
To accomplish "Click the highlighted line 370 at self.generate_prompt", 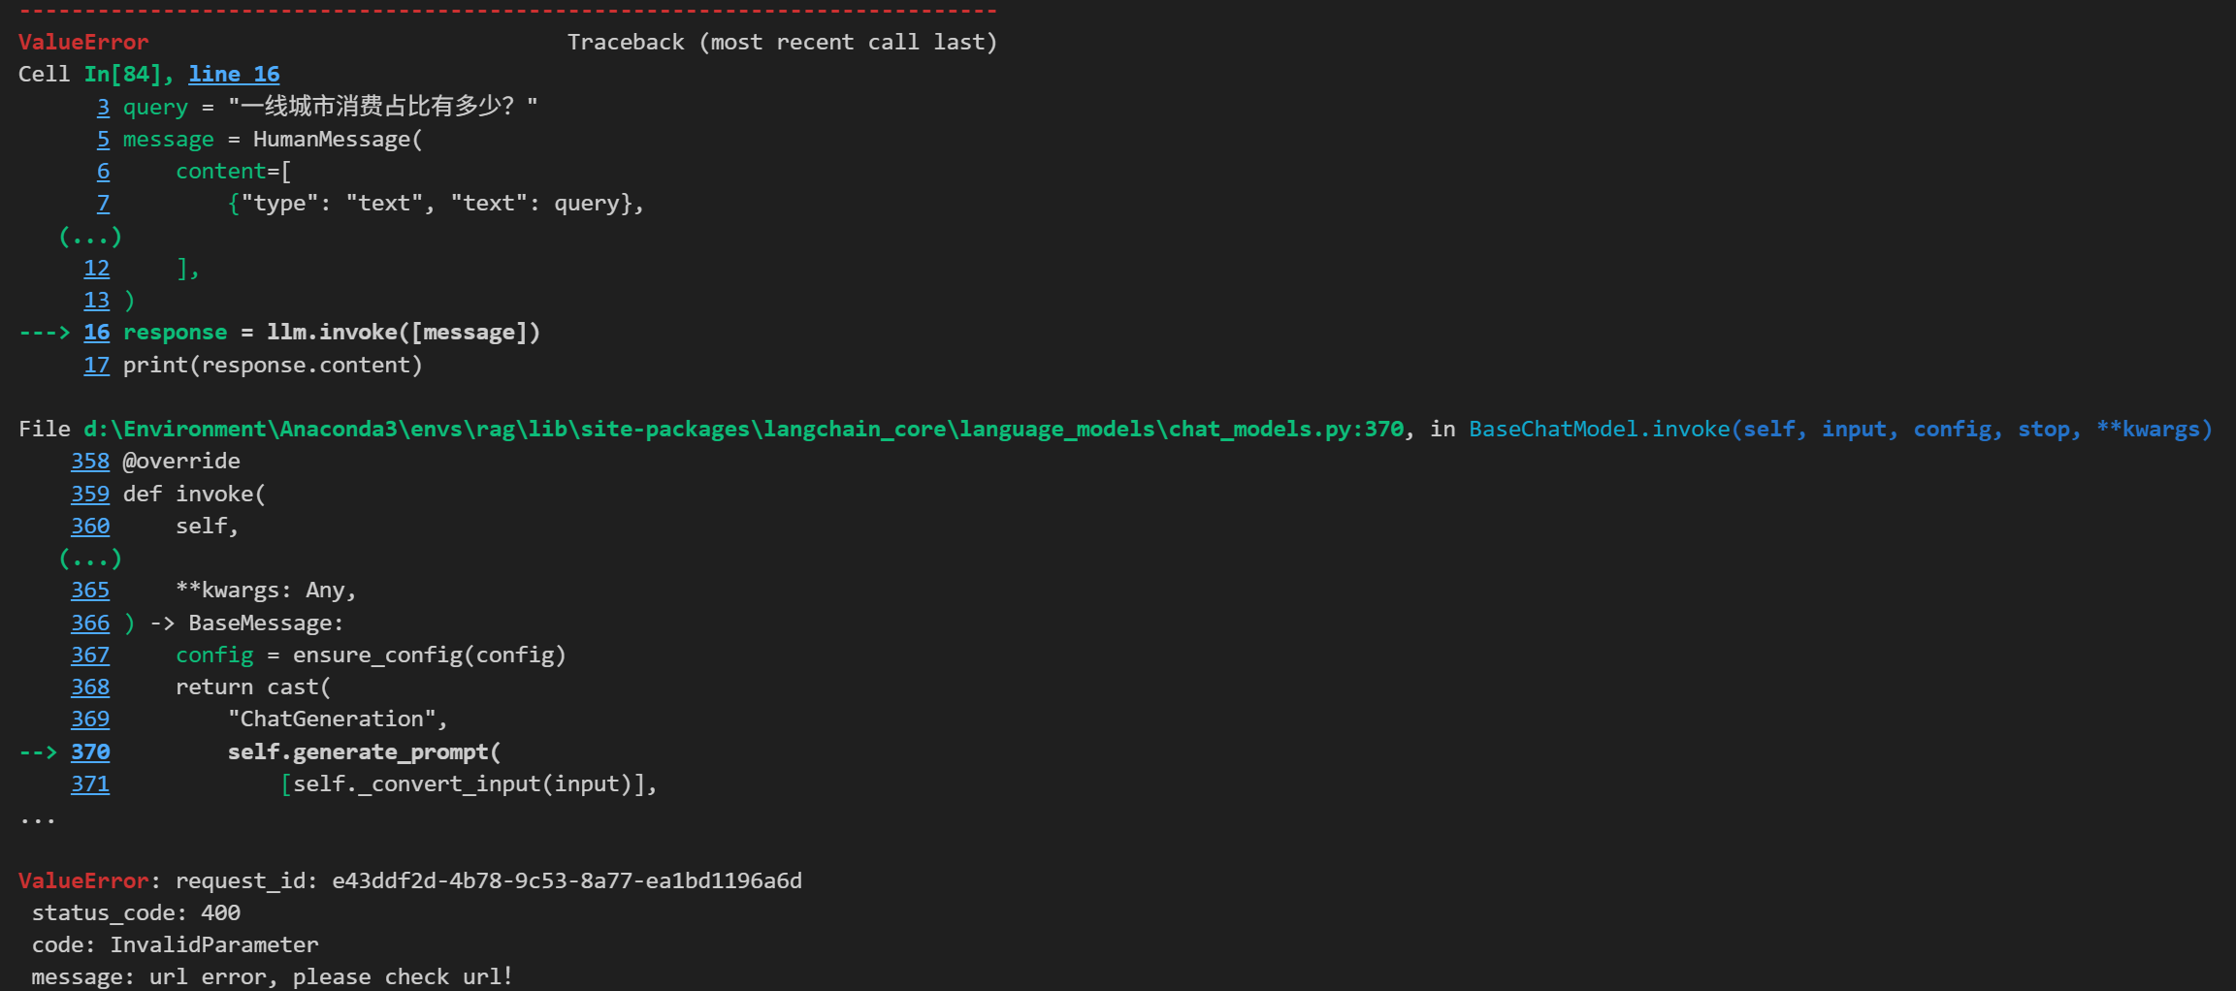I will [x=90, y=752].
